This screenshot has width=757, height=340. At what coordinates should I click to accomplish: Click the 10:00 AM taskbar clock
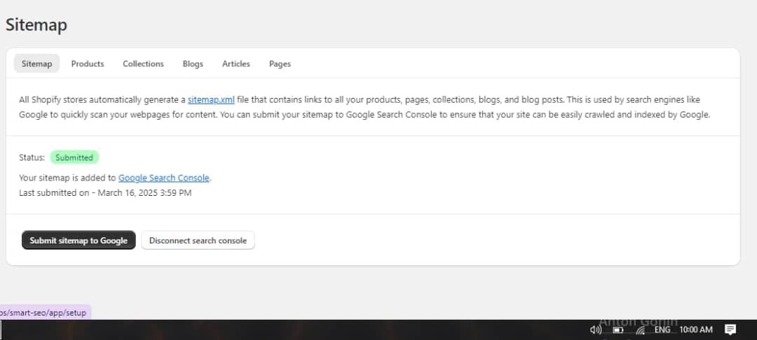[696, 330]
